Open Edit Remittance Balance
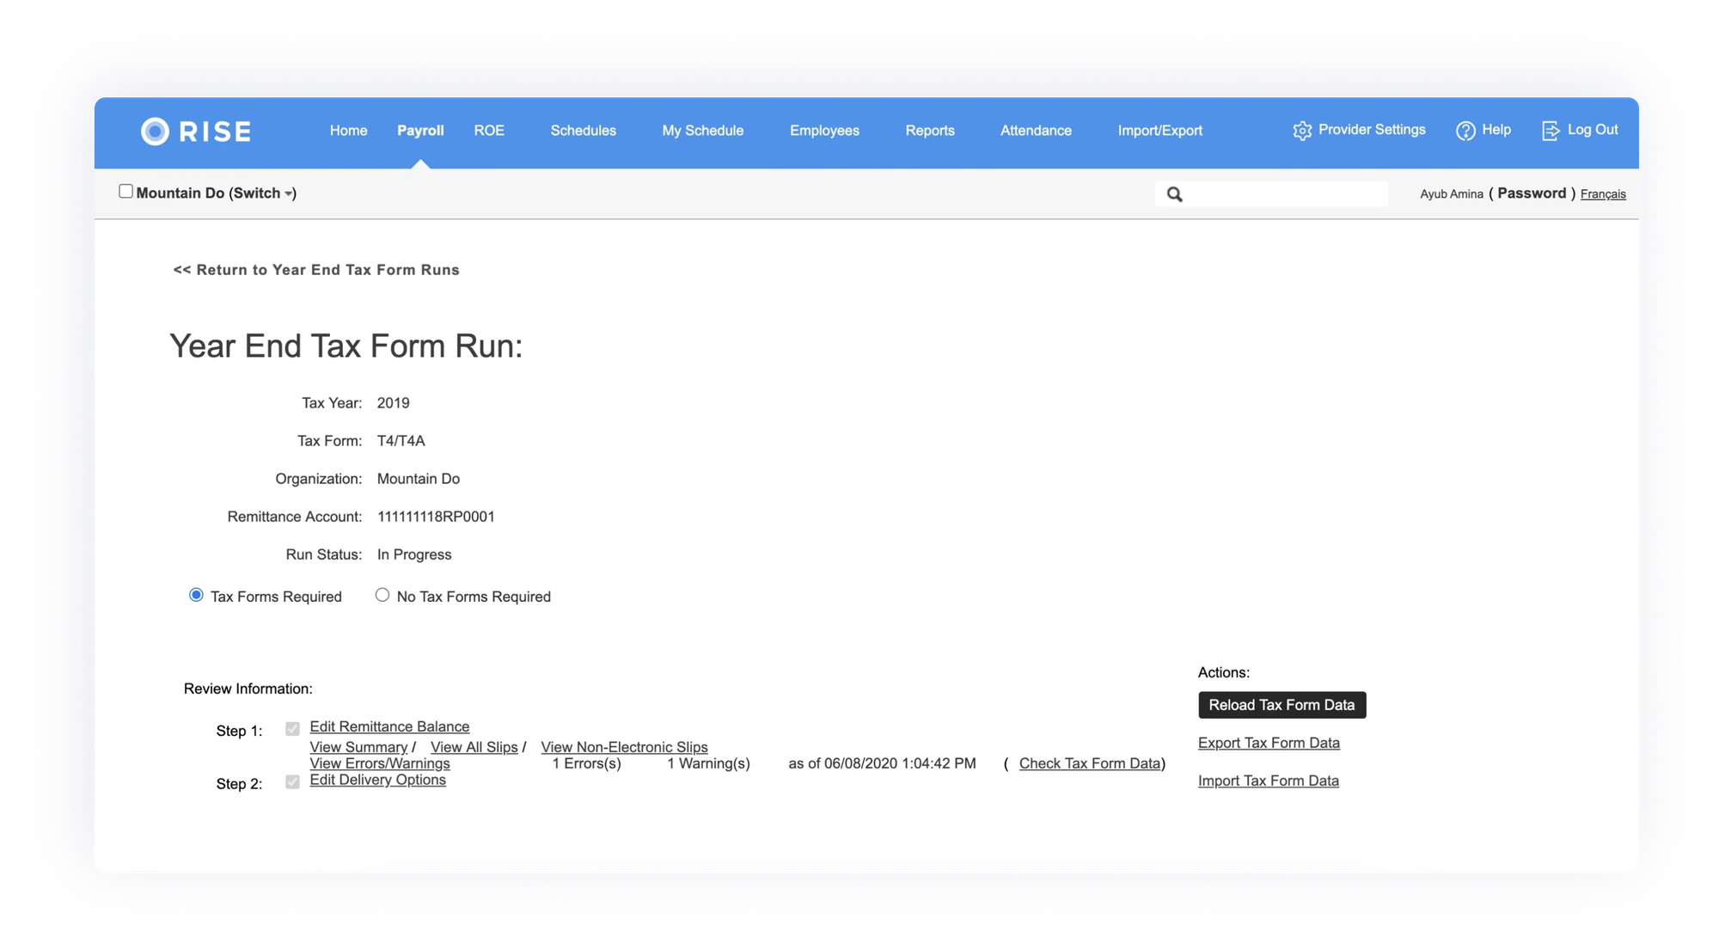Screen dimensions: 1719x949 coord(389,727)
